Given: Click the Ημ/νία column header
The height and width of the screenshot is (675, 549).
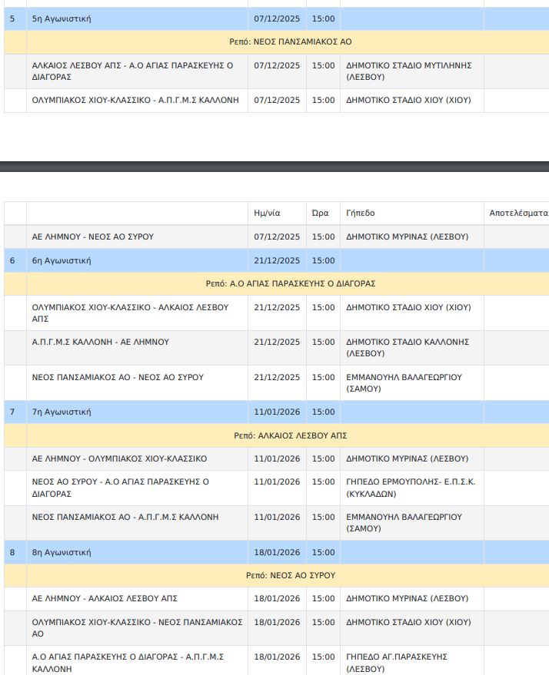Looking at the screenshot, I should pos(267,213).
